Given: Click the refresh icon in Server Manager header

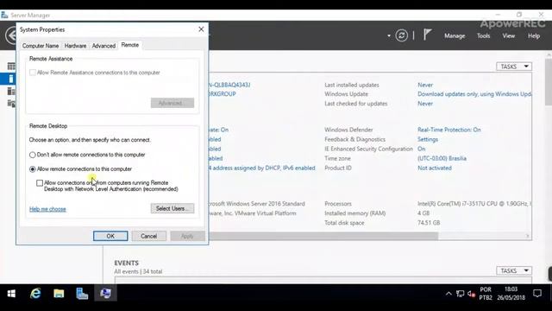Looking at the screenshot, I should click(x=401, y=35).
